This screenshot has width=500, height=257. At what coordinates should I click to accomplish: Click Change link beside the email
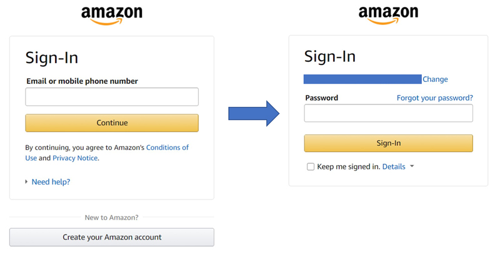435,79
